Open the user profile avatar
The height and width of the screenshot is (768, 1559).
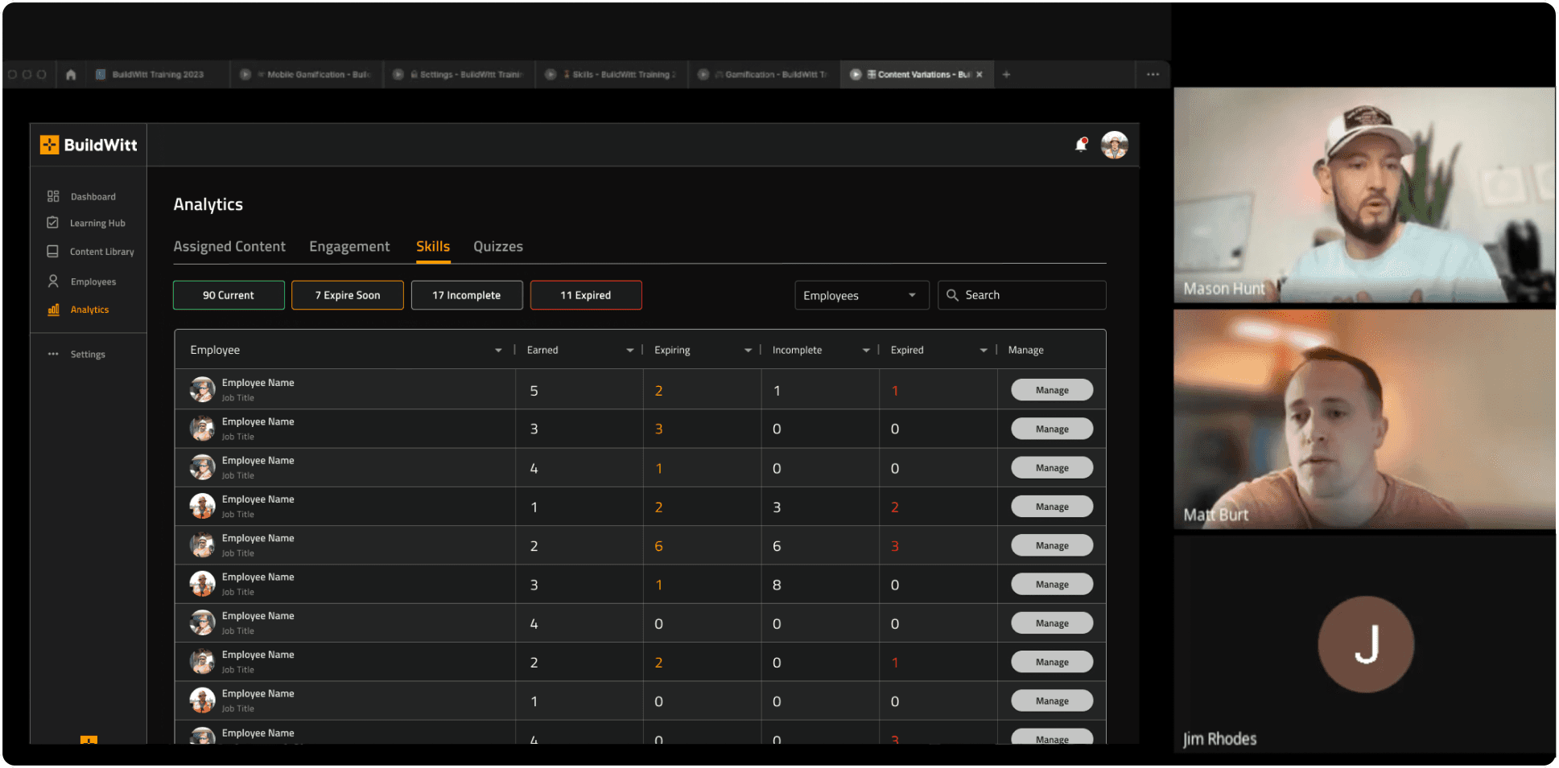pyautogui.click(x=1115, y=145)
